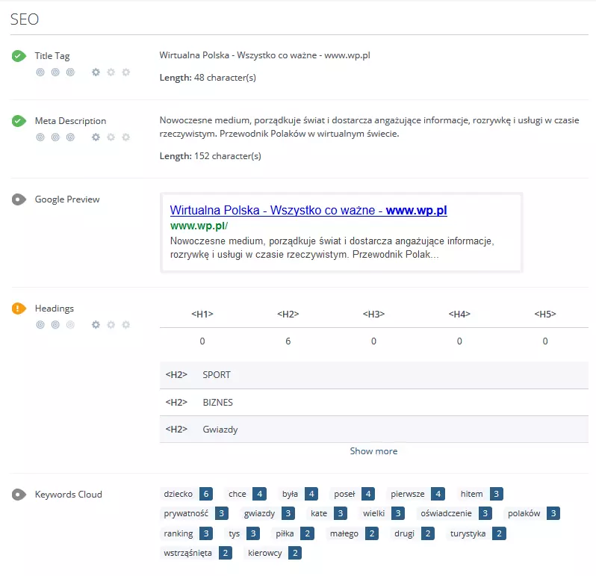Image resolution: width=596 pixels, height=576 pixels.
Task: Click the grey eye icon beside Keywords Cloud
Action: (19, 495)
